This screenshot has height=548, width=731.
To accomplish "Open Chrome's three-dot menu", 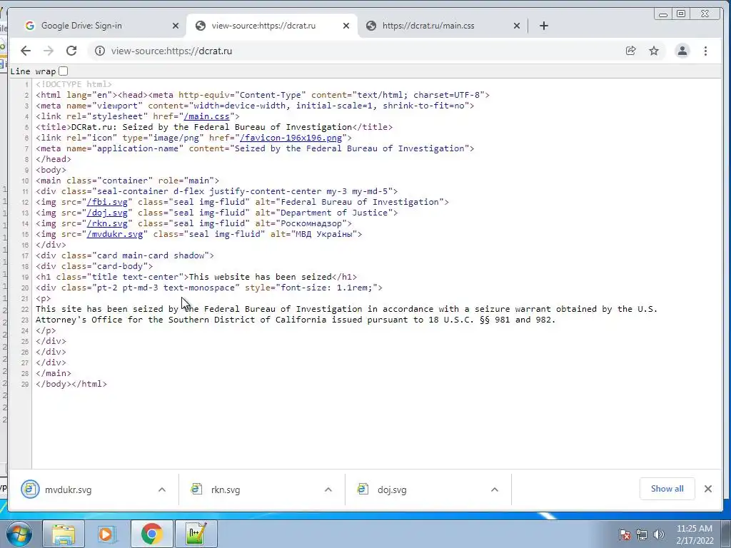I will [x=705, y=51].
